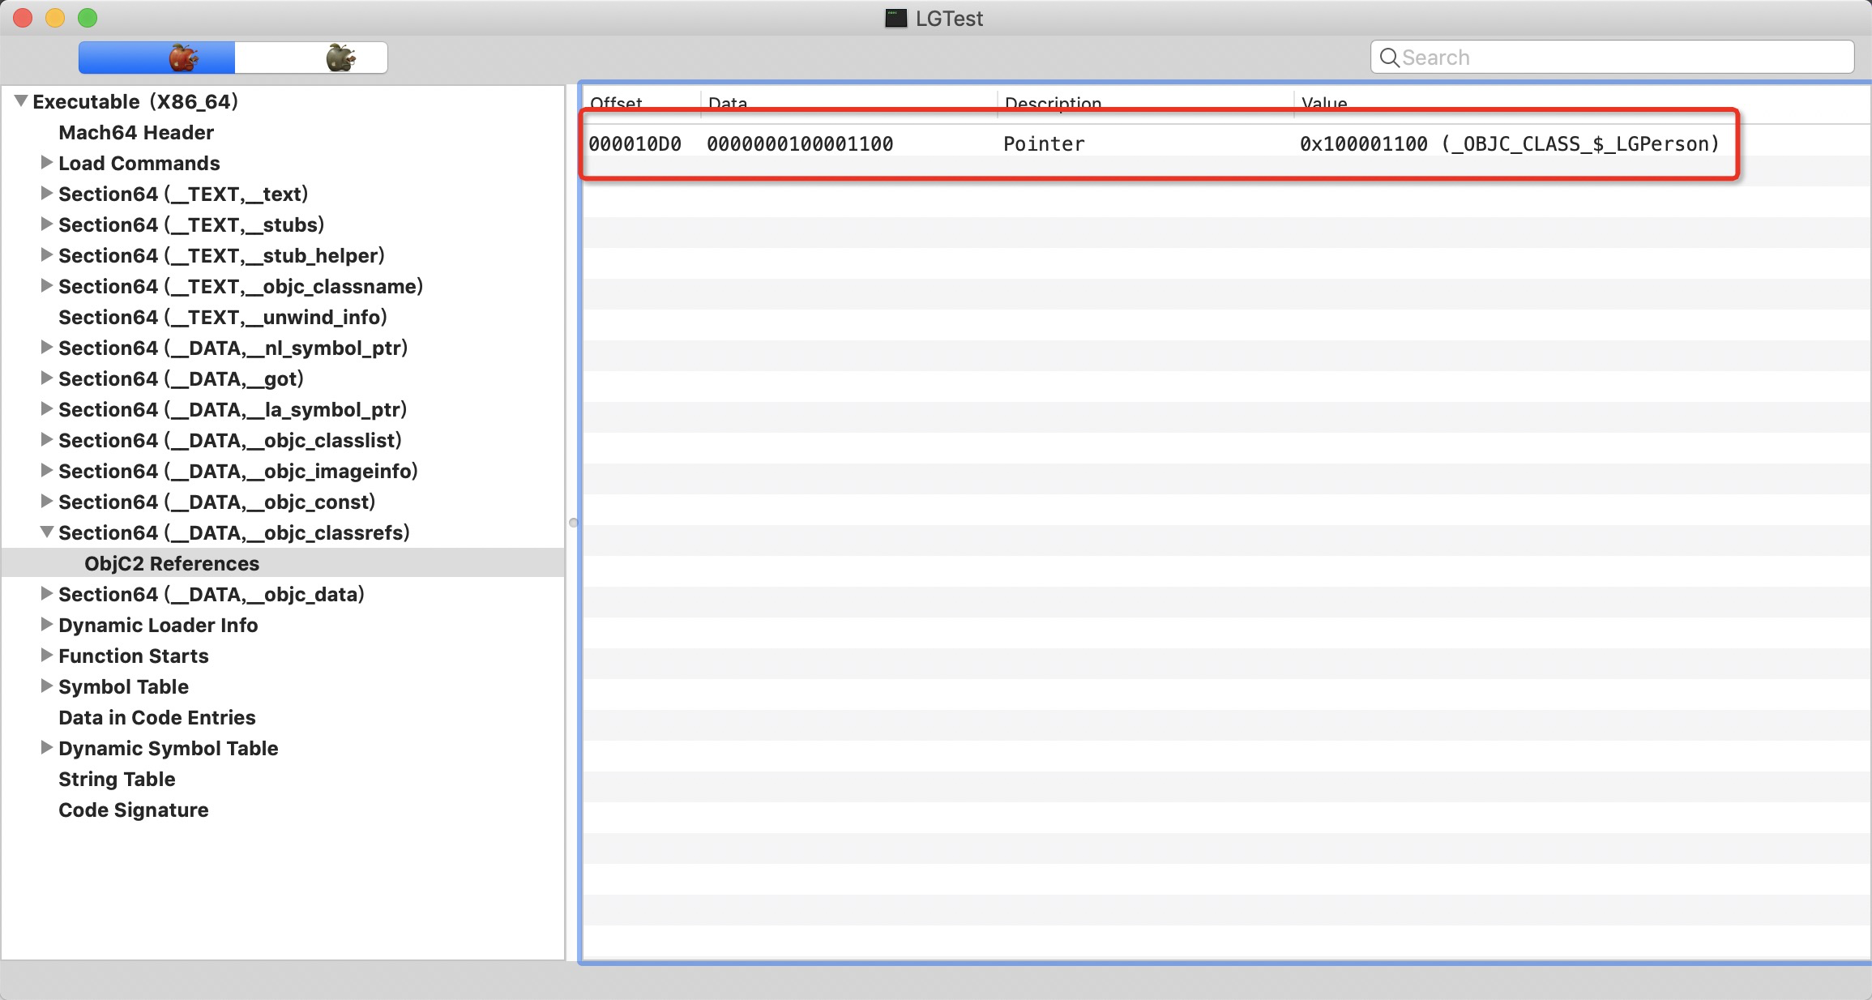1872x1000 pixels.
Task: Select the ObjC2 References item
Action: tap(172, 563)
